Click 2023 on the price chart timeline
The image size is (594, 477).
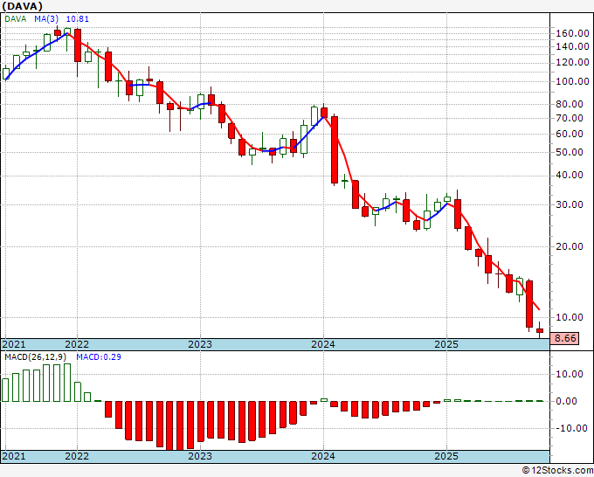tap(200, 344)
